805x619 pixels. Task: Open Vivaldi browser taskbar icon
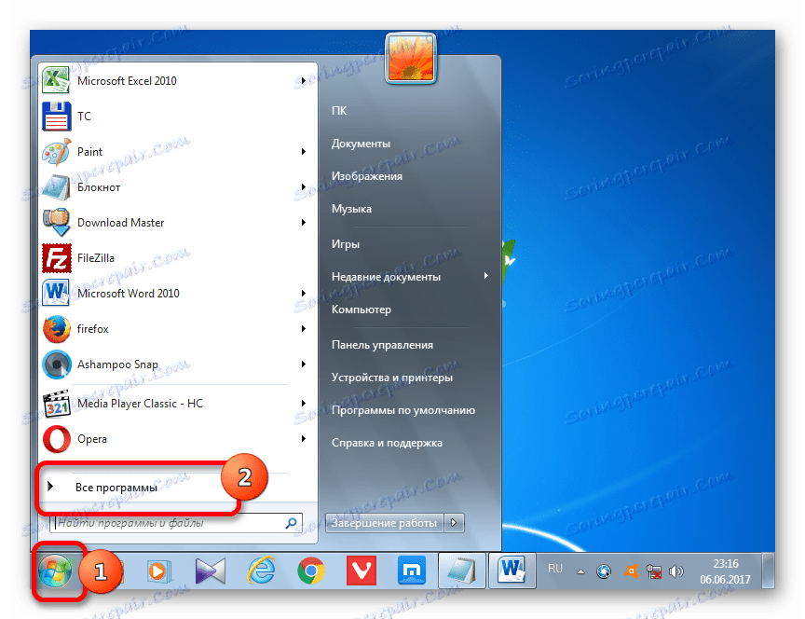click(362, 571)
